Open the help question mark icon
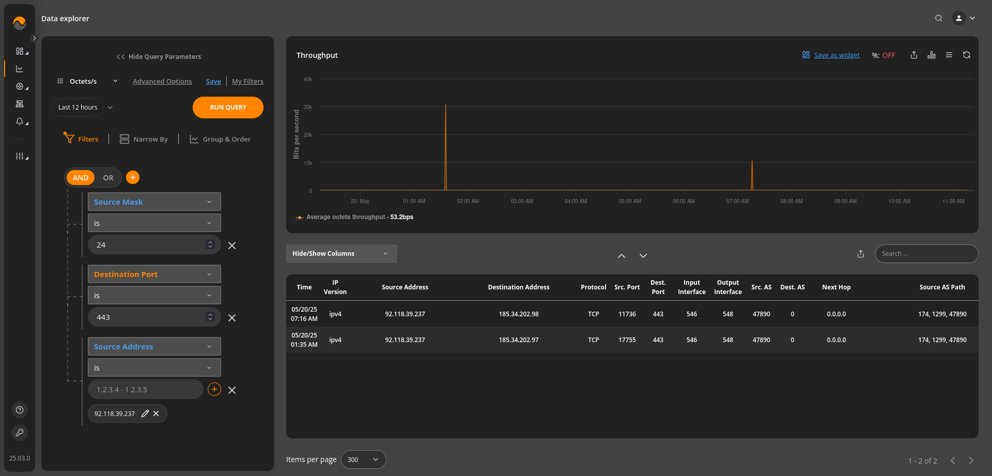Screen dimensions: 992x476 tap(20, 410)
